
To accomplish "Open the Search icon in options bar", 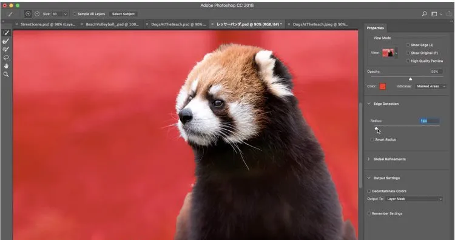I will click(x=424, y=14).
